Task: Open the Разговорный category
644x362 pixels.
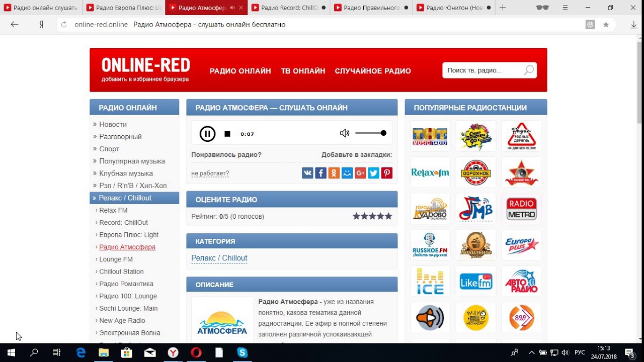Action: [x=120, y=137]
